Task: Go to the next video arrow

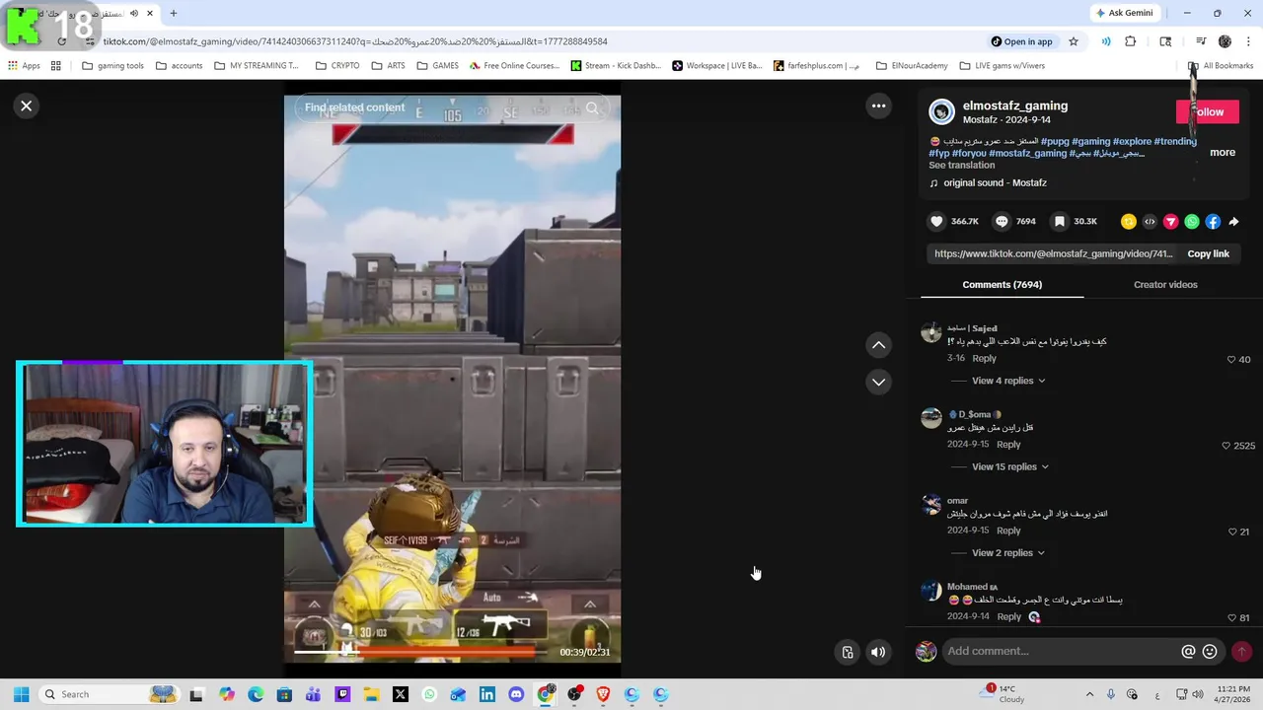Action: pyautogui.click(x=878, y=382)
